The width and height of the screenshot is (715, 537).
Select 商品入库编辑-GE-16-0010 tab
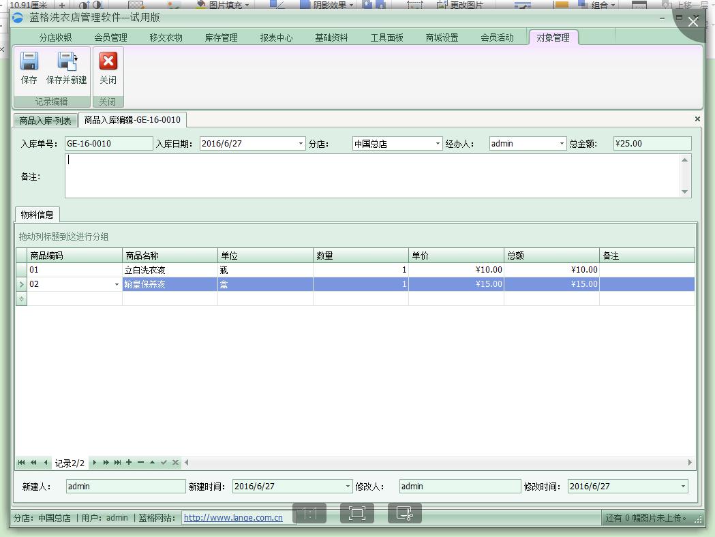(132, 120)
